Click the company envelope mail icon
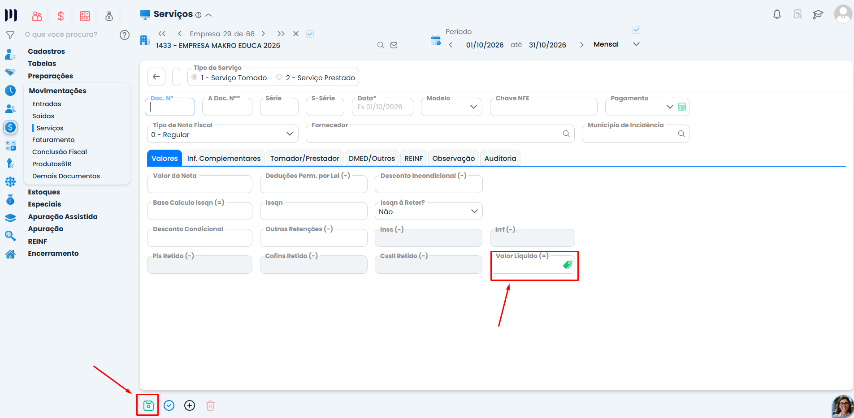 (394, 45)
